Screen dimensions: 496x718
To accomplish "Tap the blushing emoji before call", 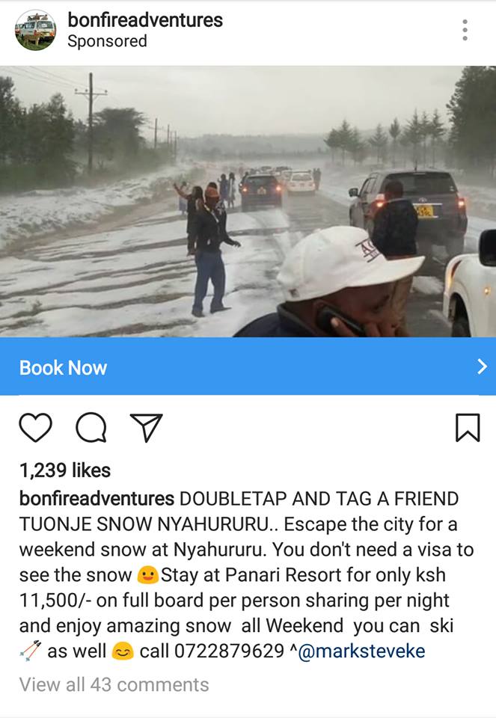I will pyautogui.click(x=123, y=651).
